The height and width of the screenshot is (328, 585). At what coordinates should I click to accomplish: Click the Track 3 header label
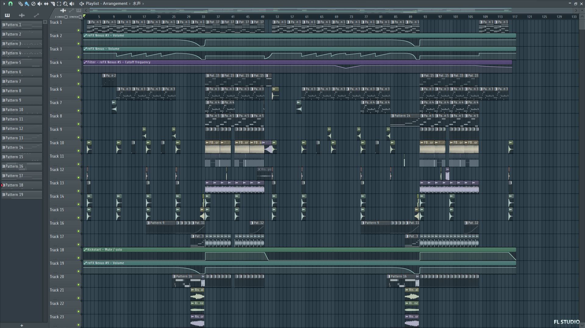click(56, 49)
